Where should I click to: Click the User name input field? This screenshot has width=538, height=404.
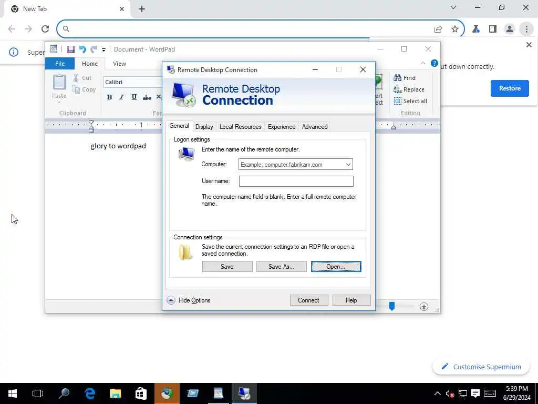(x=296, y=181)
